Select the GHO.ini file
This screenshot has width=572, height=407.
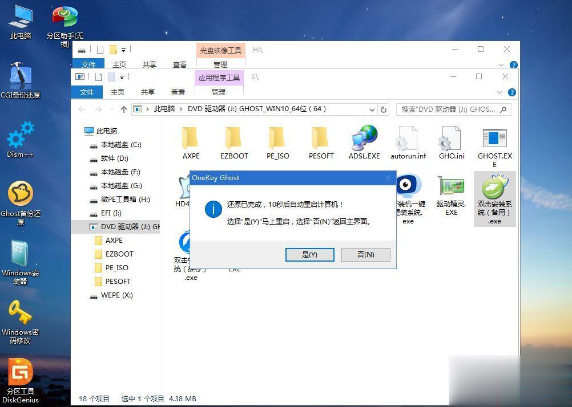tap(451, 143)
